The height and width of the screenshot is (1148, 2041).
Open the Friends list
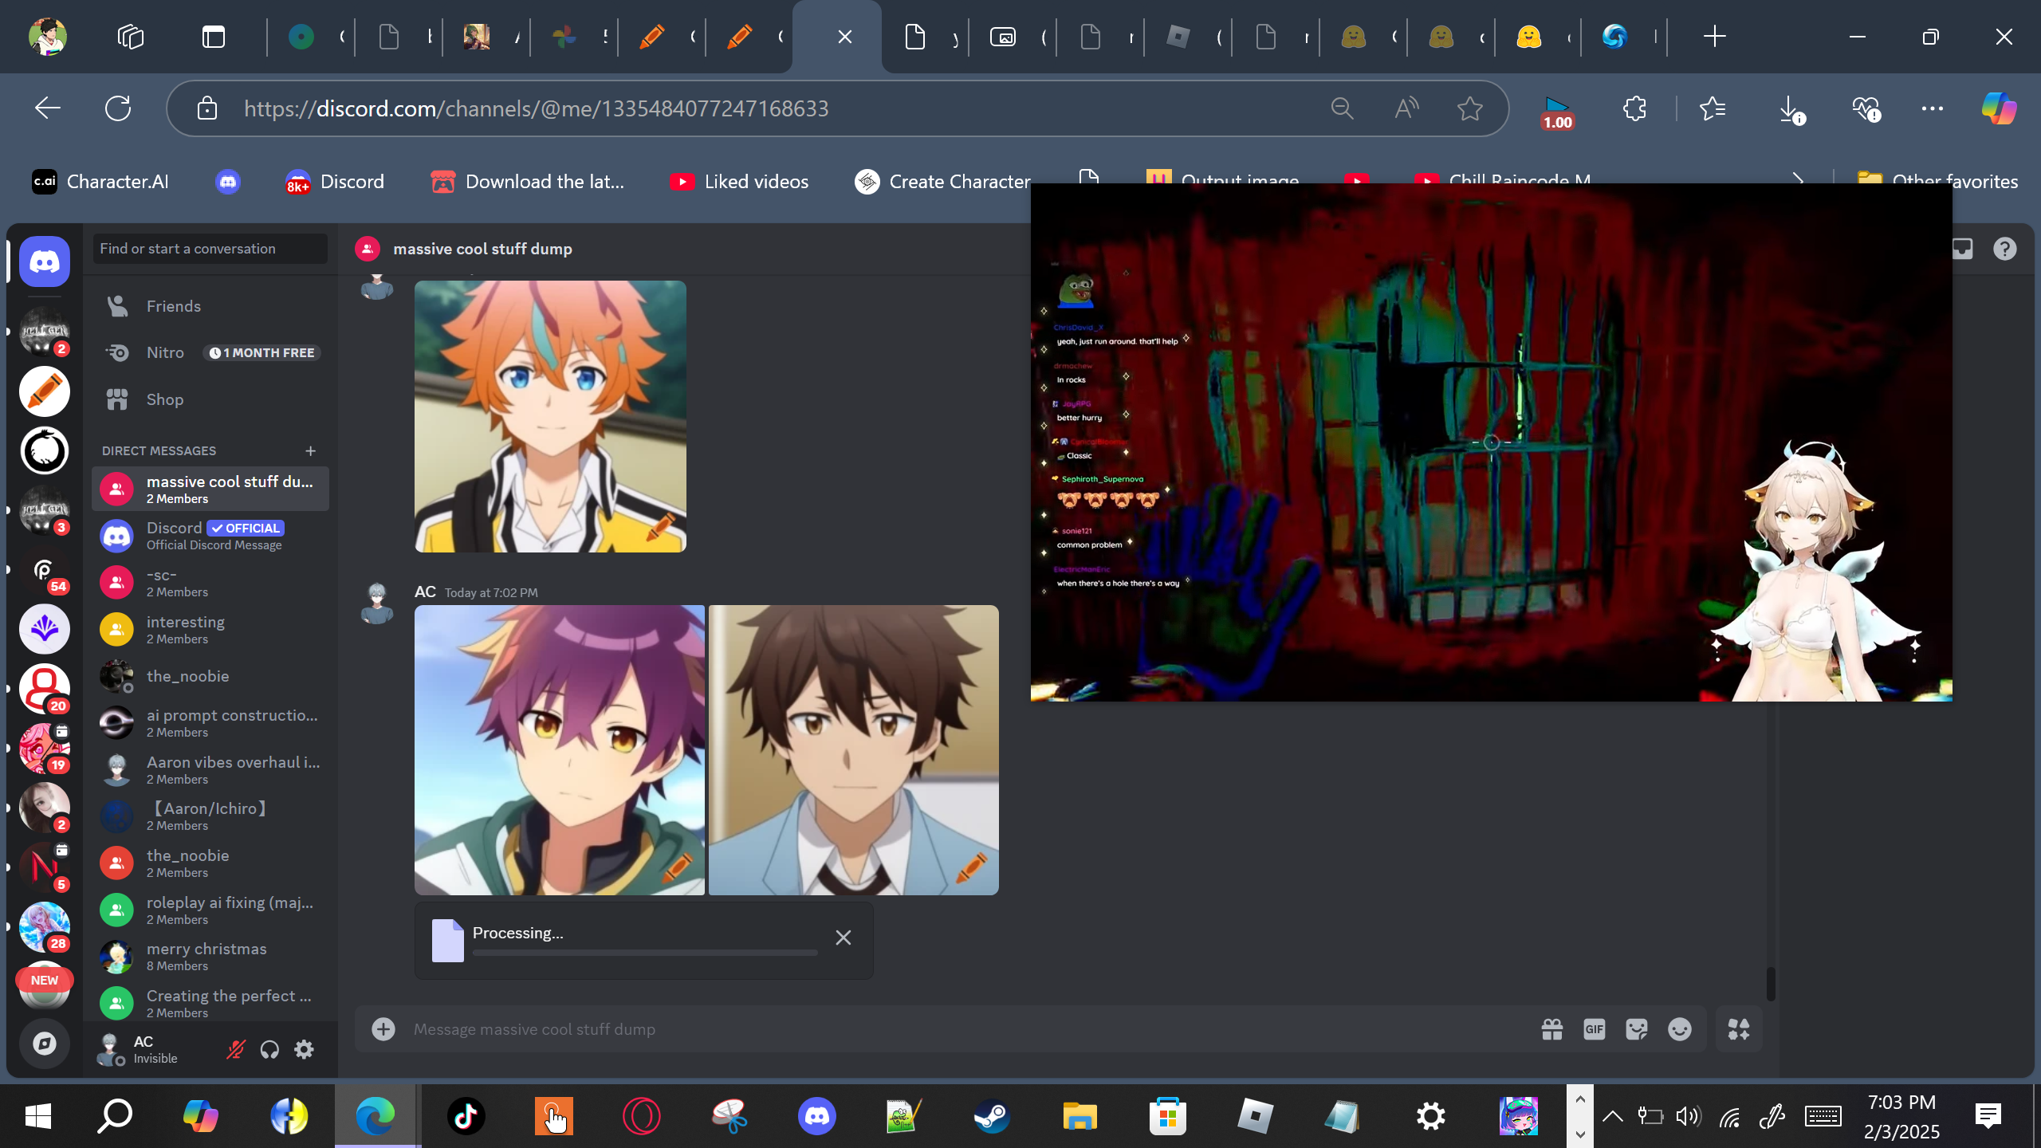tap(210, 306)
